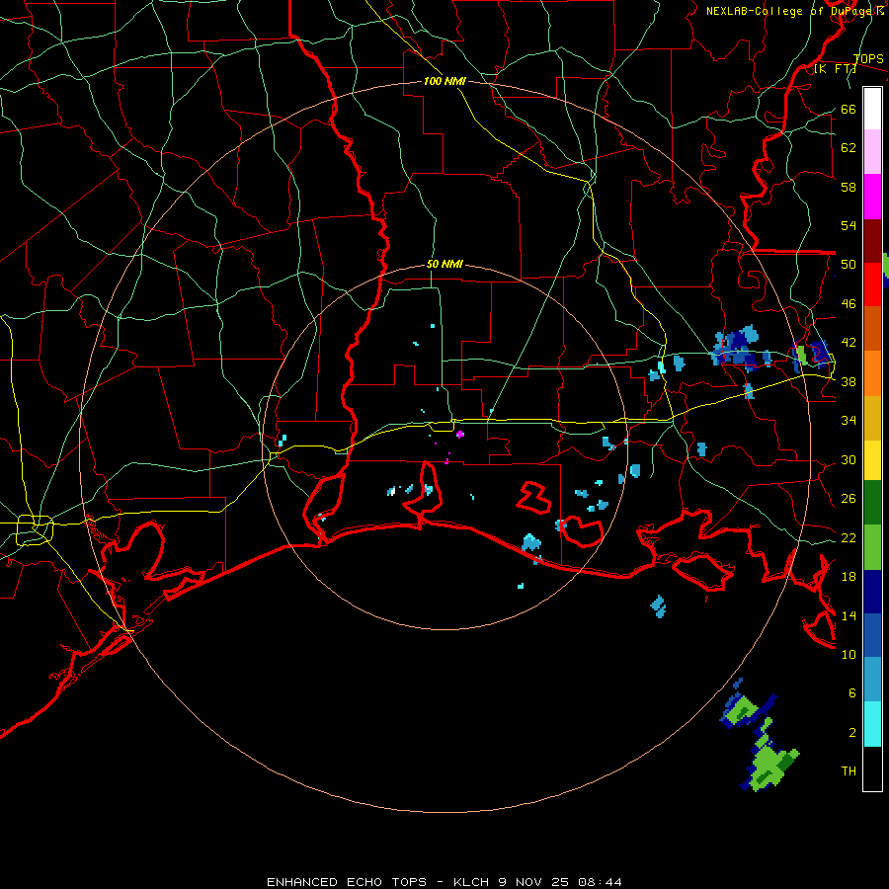Click the light green legend swatch
Screen dimensions: 889x889
pyautogui.click(x=872, y=547)
